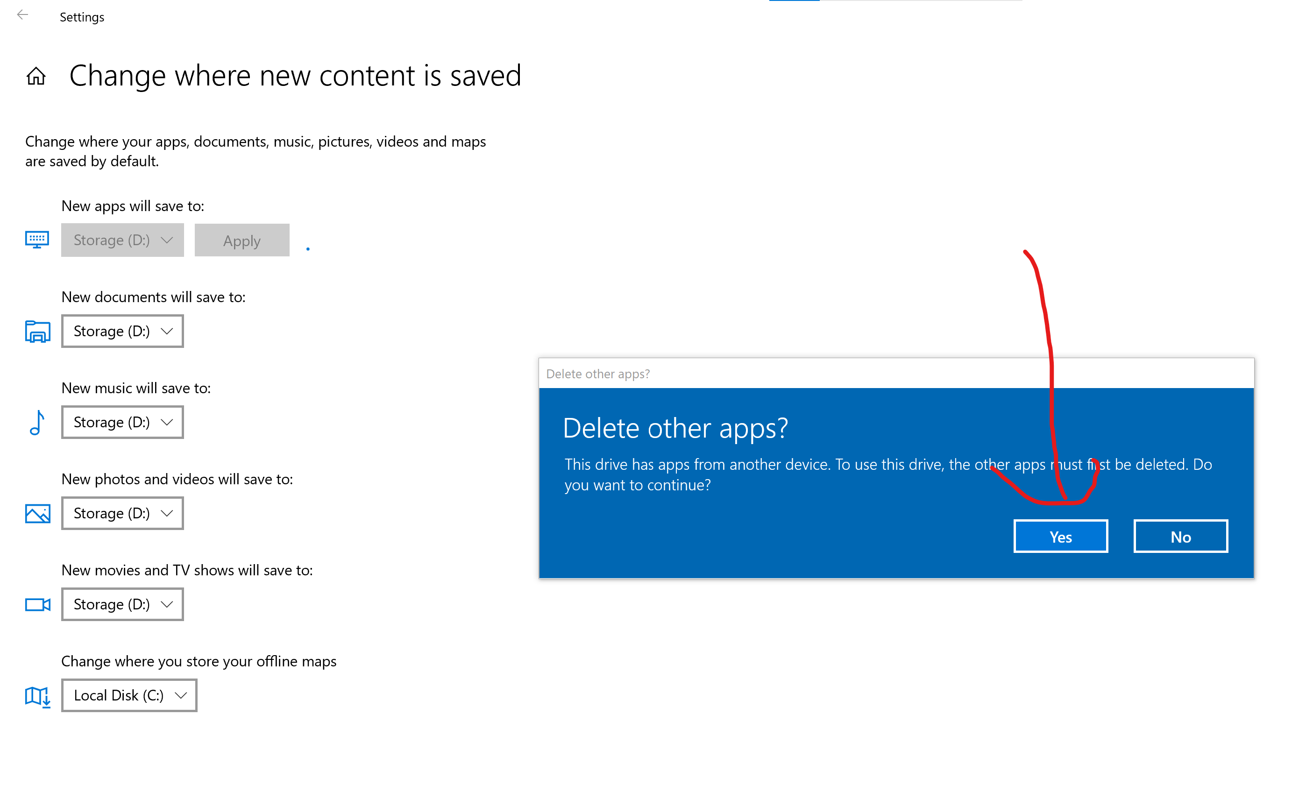Go to Settings home icon

click(x=36, y=77)
